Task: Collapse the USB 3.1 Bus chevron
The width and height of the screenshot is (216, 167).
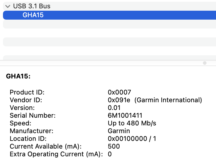Action: pos(8,6)
